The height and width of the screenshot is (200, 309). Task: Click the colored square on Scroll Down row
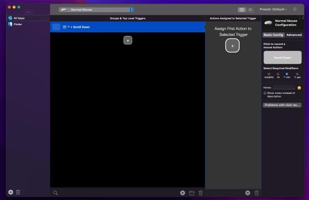[x=56, y=27]
